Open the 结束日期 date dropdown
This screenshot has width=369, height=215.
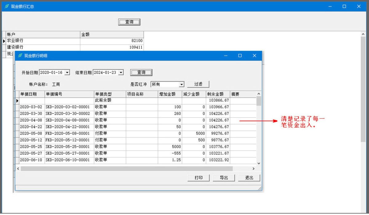[121, 72]
